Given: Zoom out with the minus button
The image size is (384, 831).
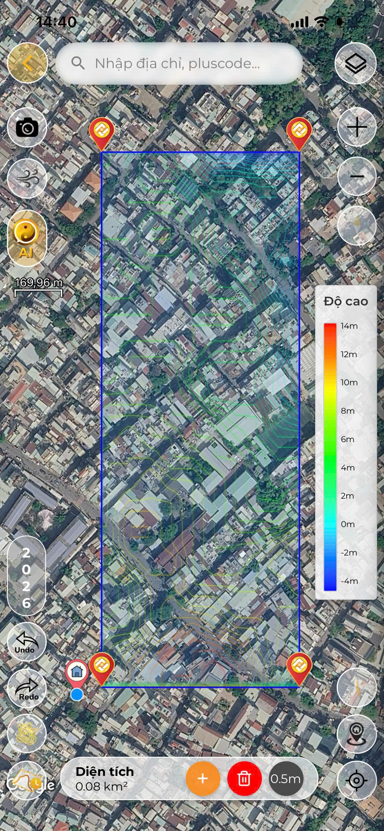Looking at the screenshot, I should coord(357,177).
